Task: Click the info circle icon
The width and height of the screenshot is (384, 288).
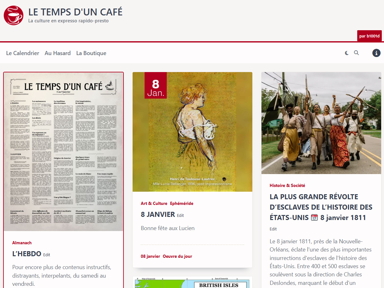Action: click(376, 53)
